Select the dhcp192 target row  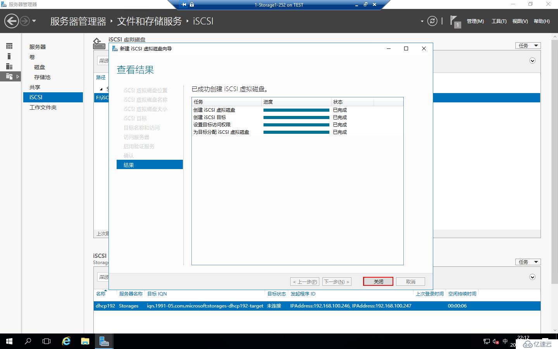[317, 306]
